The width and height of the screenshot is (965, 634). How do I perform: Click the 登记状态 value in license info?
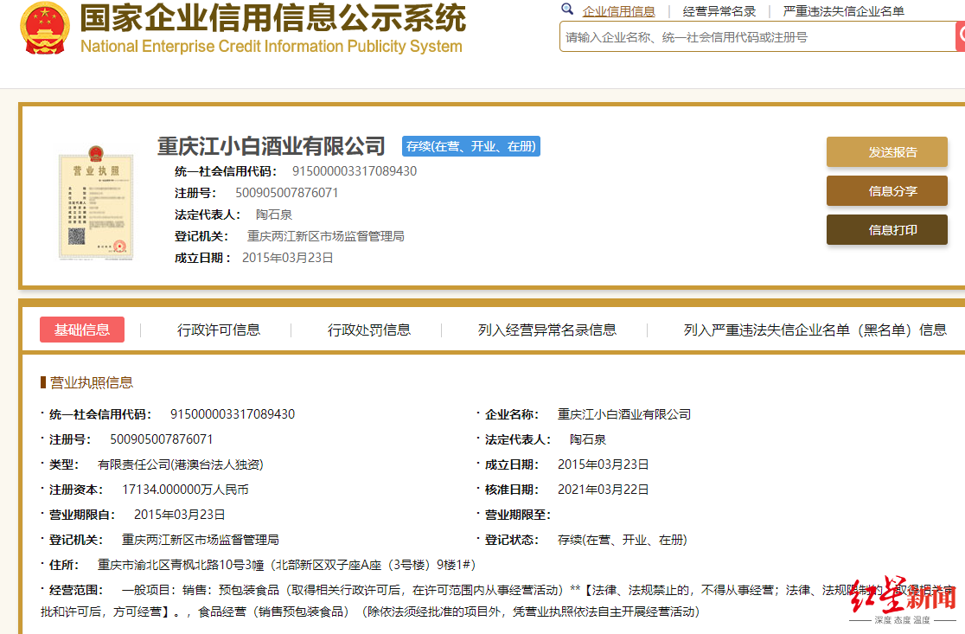click(x=623, y=540)
